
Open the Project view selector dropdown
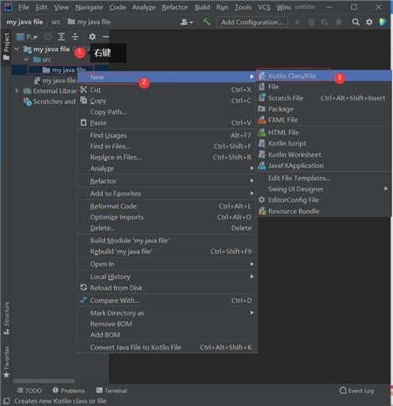27,37
